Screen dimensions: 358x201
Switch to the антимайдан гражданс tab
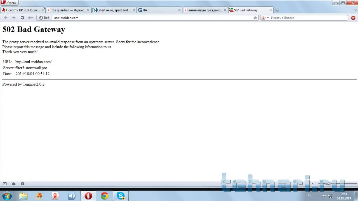[x=205, y=10]
